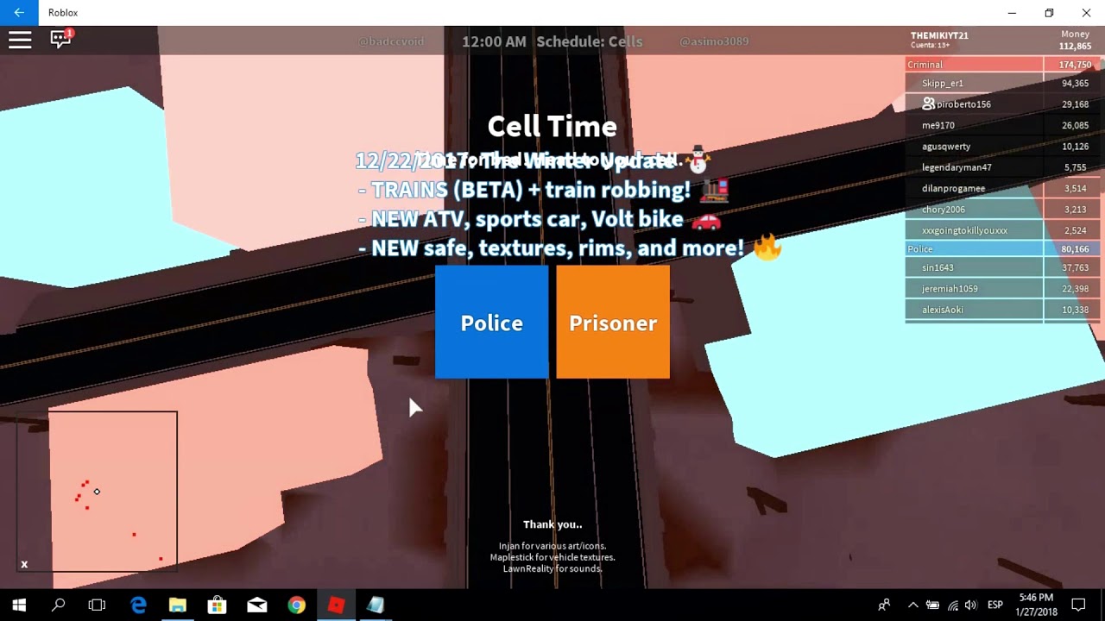1105x621 pixels.
Task: Select player legendaryman47 in leaderboard
Action: [1002, 167]
